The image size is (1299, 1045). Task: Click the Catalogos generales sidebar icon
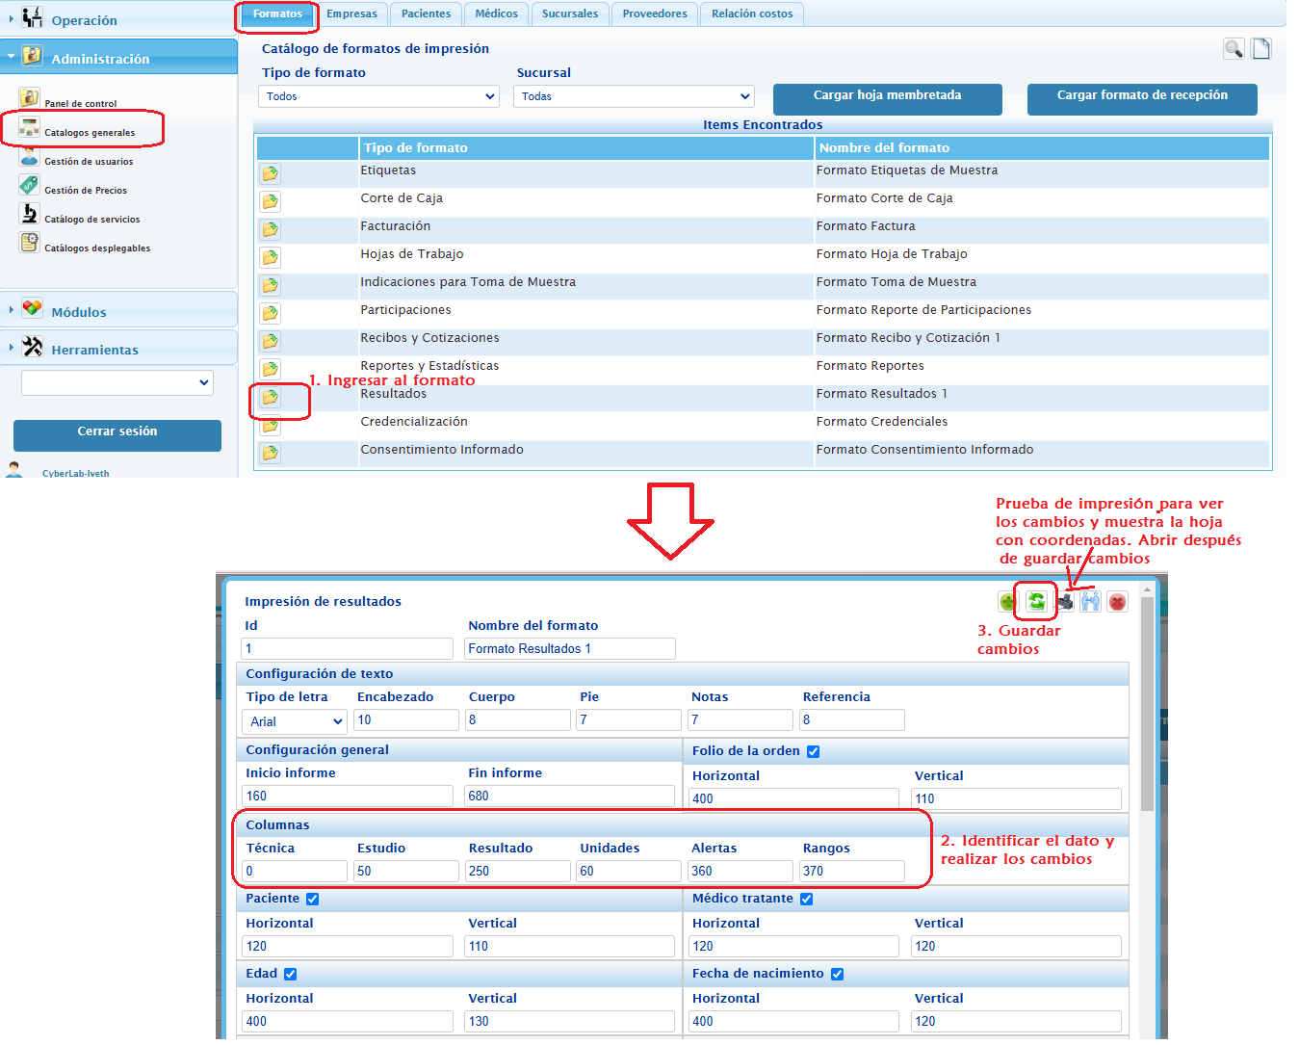pyautogui.click(x=30, y=127)
